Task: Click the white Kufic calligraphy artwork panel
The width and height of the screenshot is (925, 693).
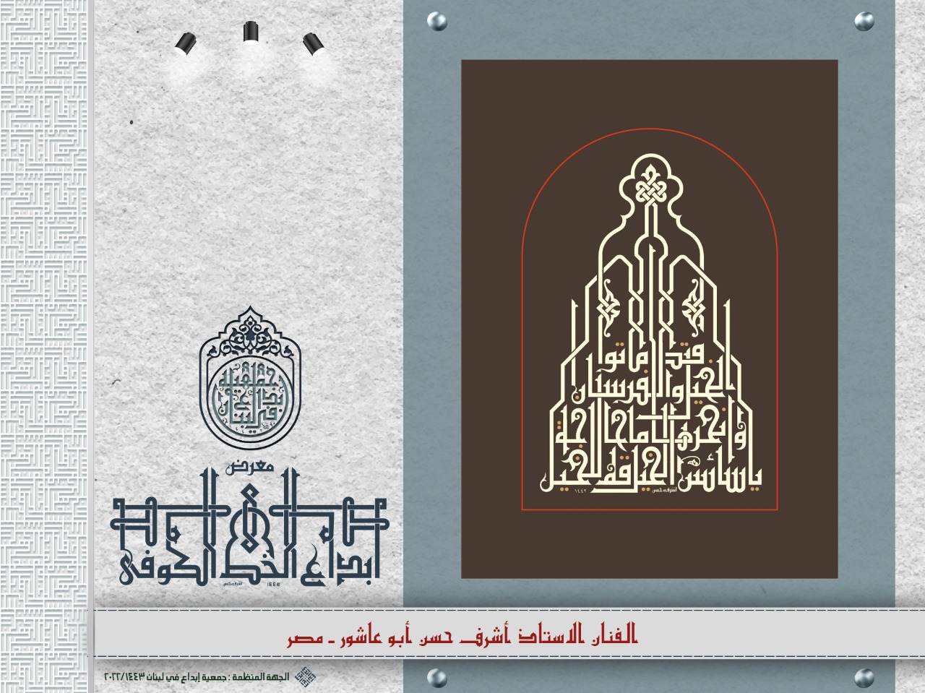Action: coord(650,319)
